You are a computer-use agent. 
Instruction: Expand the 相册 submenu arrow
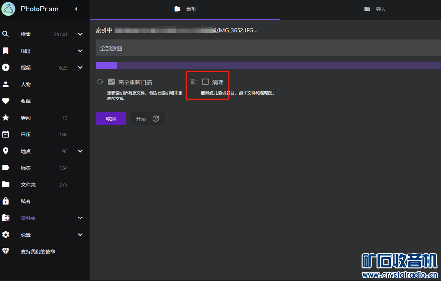80,51
